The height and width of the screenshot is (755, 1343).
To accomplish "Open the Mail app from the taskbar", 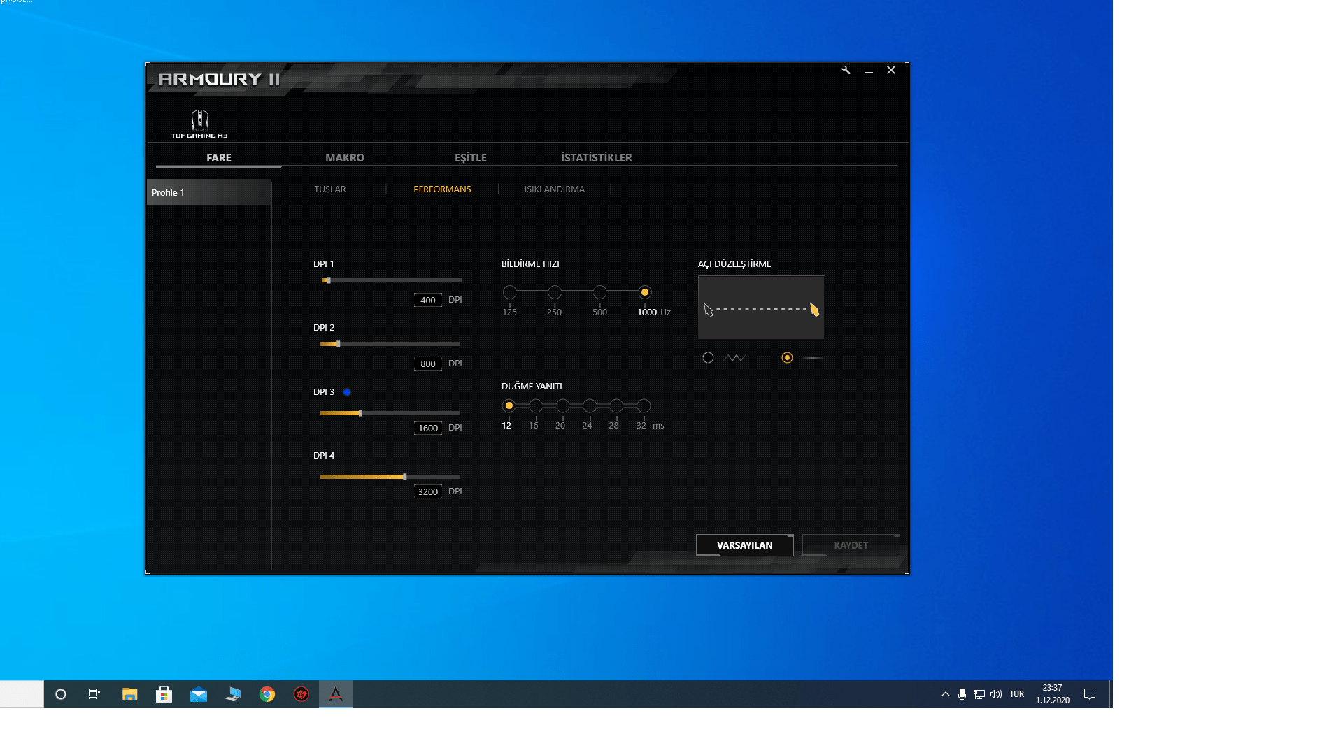I will pyautogui.click(x=199, y=694).
